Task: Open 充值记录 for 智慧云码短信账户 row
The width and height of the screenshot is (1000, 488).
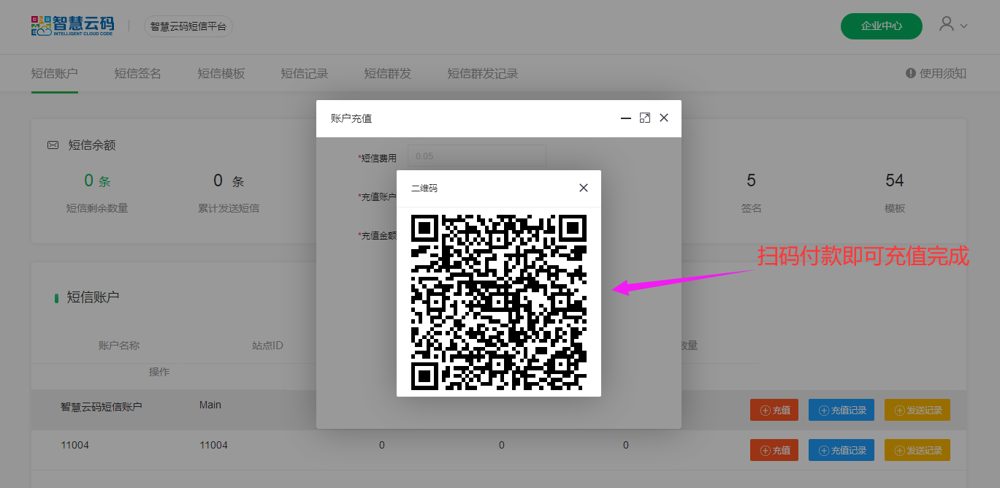Action: (x=841, y=410)
